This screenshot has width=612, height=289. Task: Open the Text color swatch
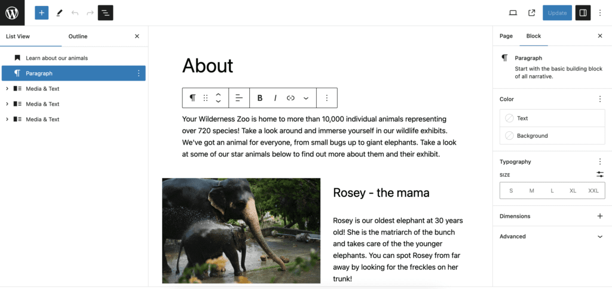pos(552,118)
